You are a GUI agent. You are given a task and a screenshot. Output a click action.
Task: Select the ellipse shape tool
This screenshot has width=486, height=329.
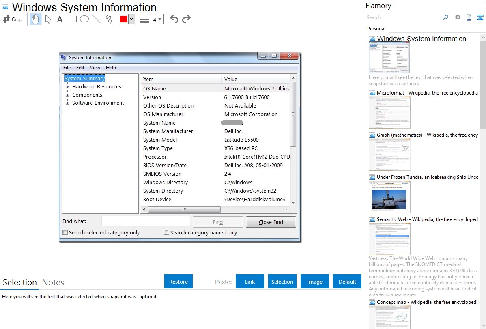[x=84, y=19]
